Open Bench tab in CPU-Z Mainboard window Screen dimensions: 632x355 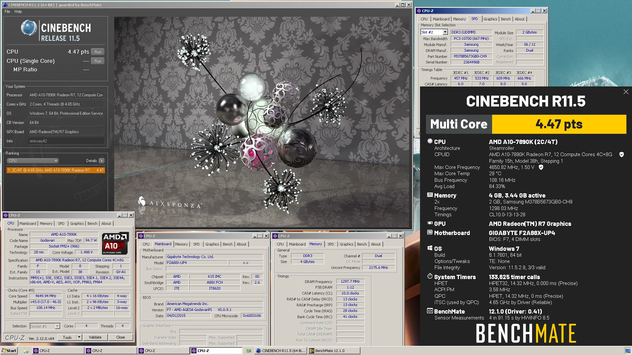click(x=227, y=244)
